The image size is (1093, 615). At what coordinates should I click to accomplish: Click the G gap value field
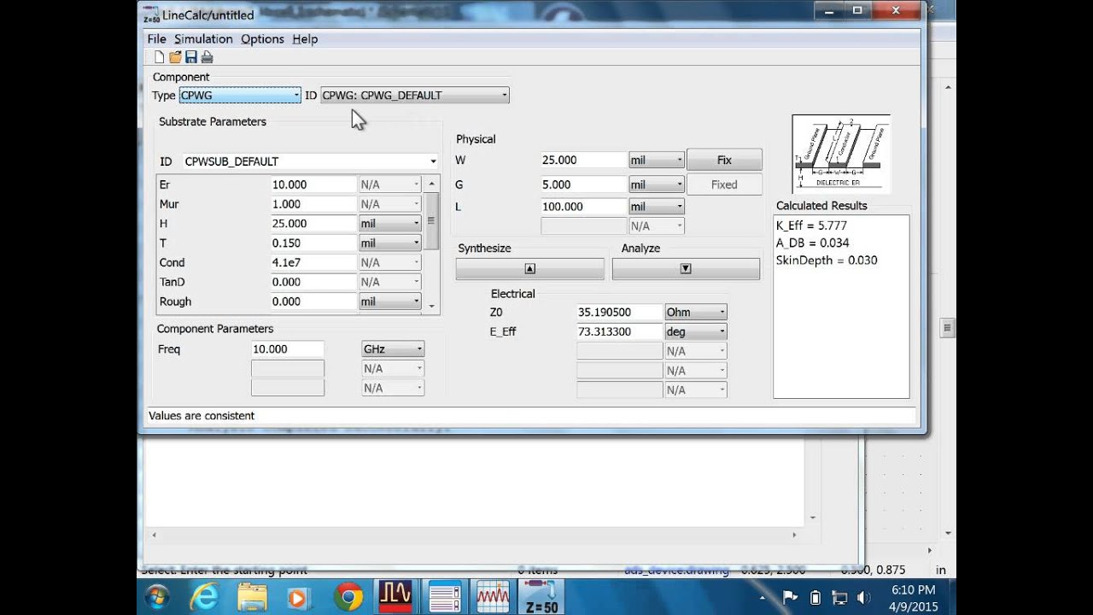[x=584, y=184]
